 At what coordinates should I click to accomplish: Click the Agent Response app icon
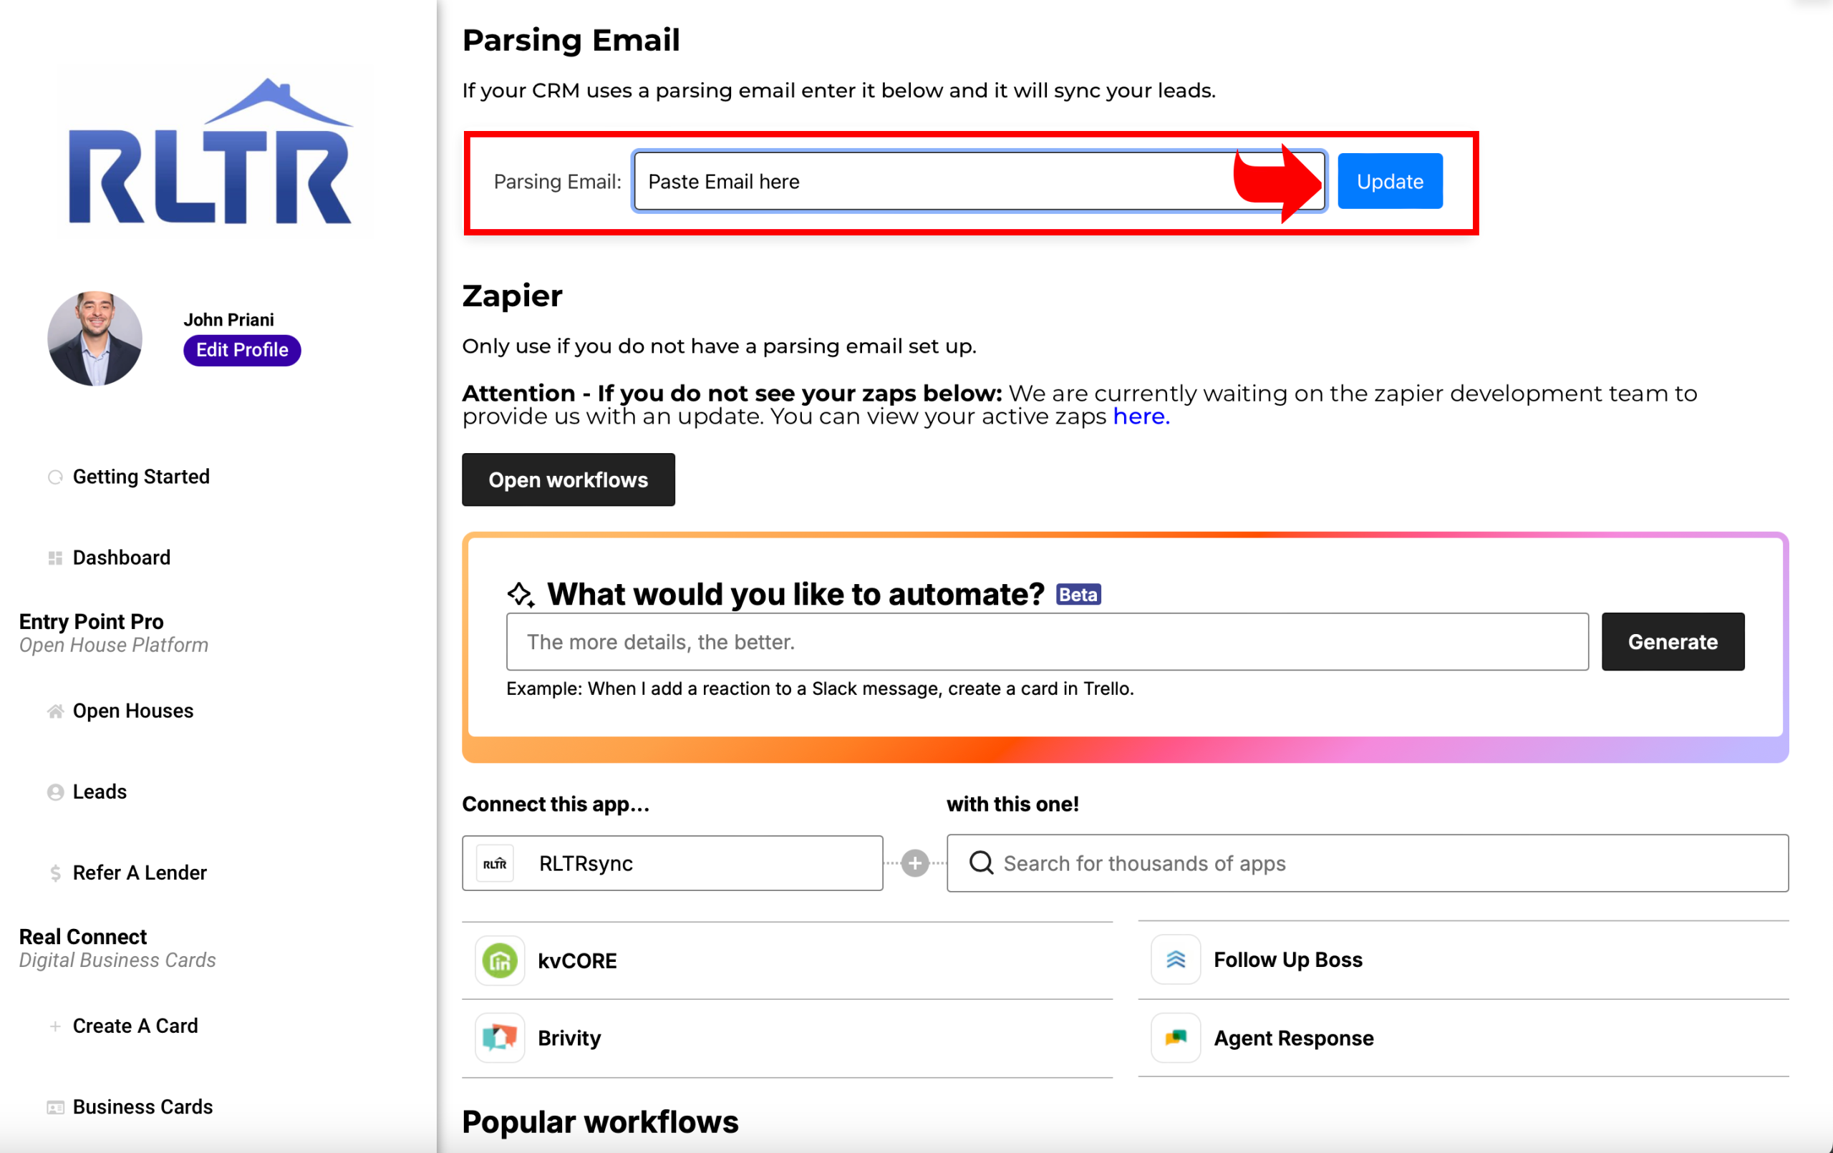1175,1037
